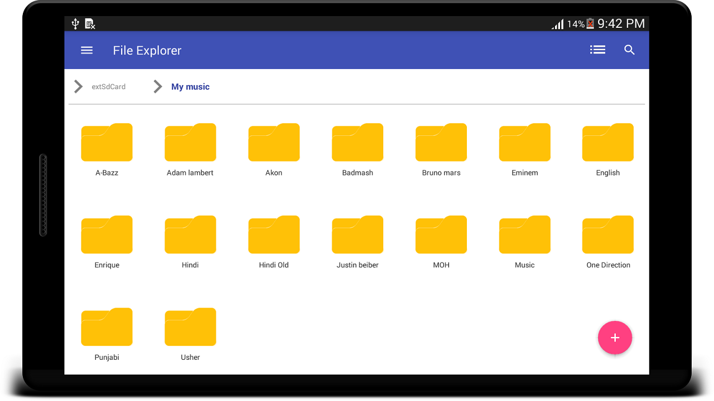
Task: Open the MOH folder icon
Action: 441,234
